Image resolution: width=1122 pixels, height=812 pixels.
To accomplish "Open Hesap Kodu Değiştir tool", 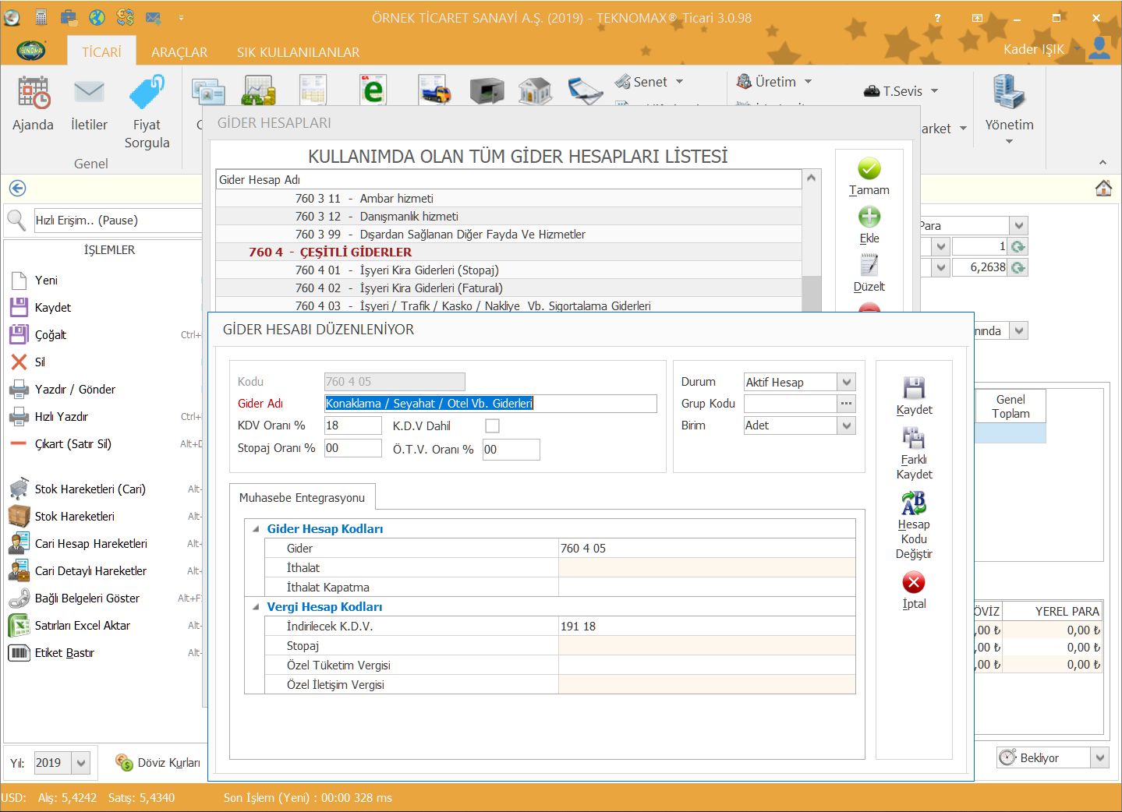I will pyautogui.click(x=914, y=503).
